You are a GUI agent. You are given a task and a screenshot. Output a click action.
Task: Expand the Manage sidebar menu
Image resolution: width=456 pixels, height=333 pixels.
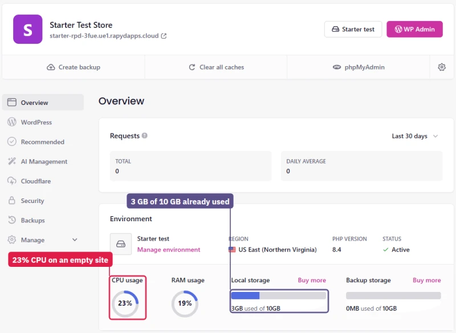pos(43,240)
